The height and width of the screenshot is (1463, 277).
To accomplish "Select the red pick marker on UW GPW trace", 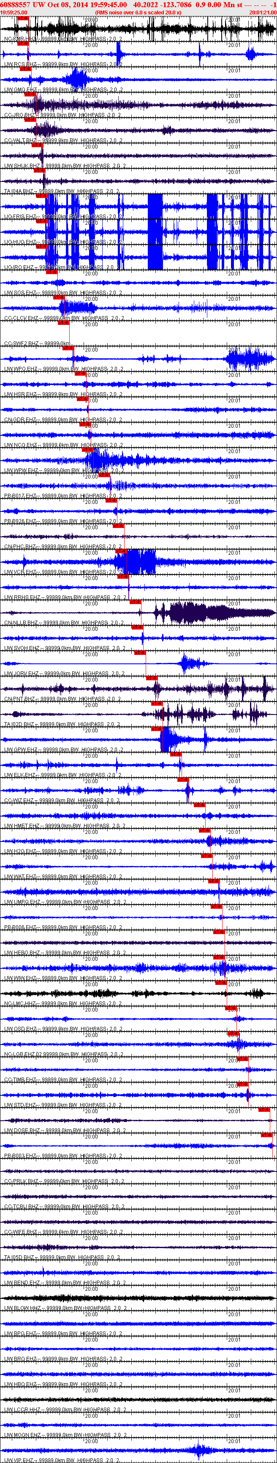I will [157, 729].
